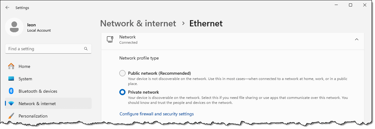Go to Network & internet breadcrumb
Viewport: 375px width, 129px height.
[138, 23]
